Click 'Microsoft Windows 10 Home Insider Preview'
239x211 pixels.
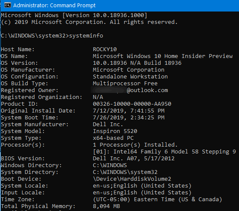pyautogui.click(x=163, y=56)
